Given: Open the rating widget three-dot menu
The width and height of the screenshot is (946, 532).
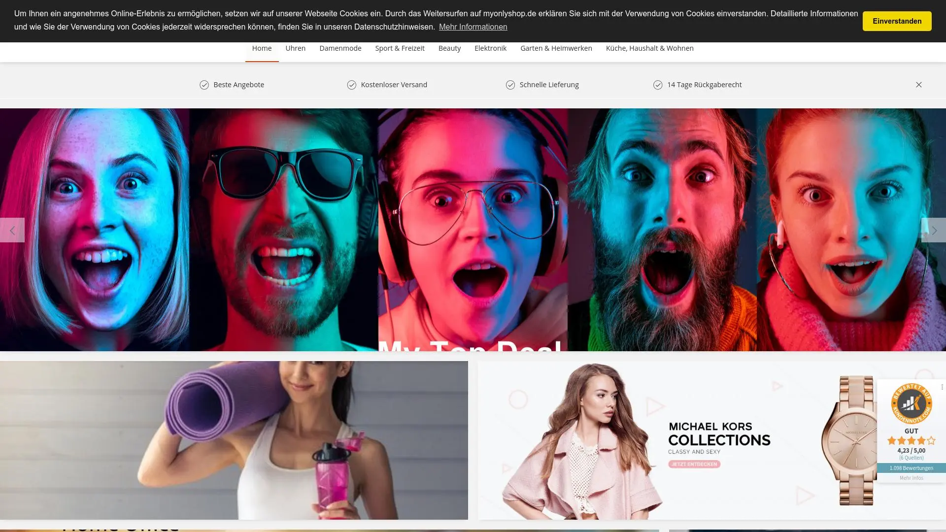Looking at the screenshot, I should (942, 387).
